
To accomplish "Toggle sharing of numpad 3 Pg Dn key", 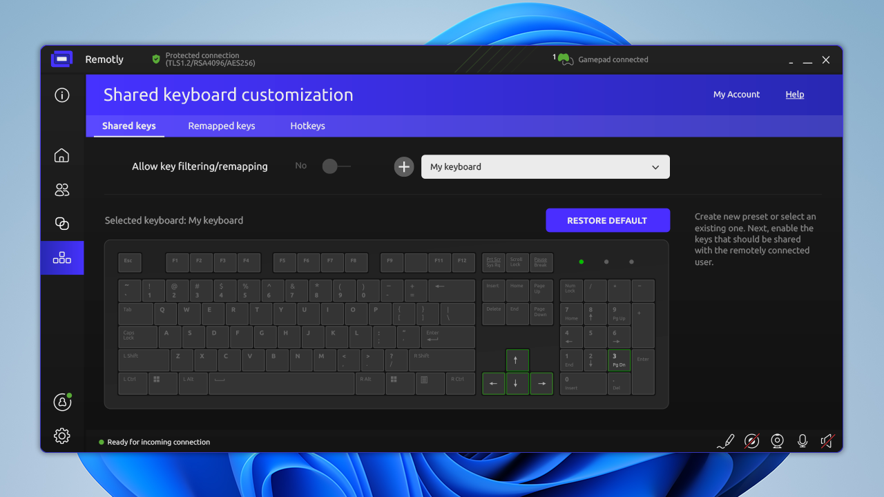I will click(619, 360).
